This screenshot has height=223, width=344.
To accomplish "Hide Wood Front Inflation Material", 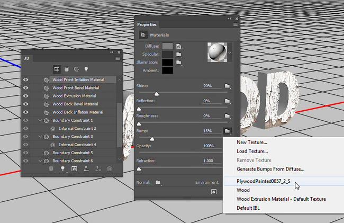I will 26,79.
